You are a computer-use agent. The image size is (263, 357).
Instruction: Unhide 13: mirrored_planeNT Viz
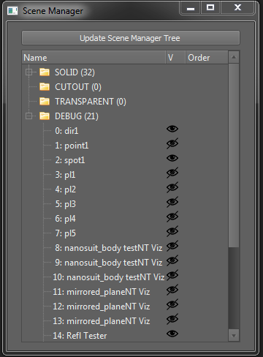click(x=172, y=319)
